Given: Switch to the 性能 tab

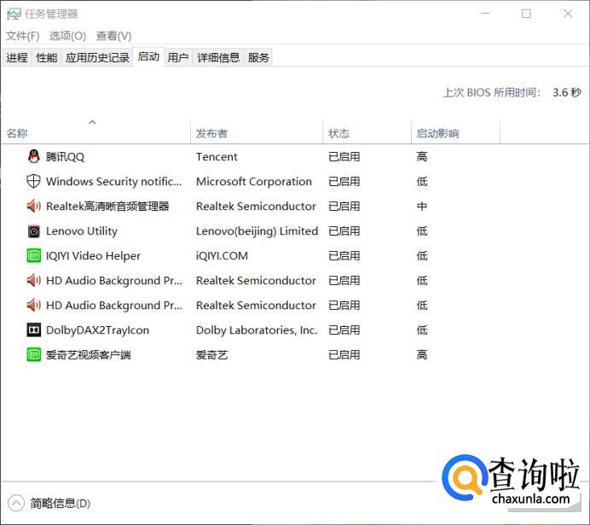Looking at the screenshot, I should coord(47,58).
